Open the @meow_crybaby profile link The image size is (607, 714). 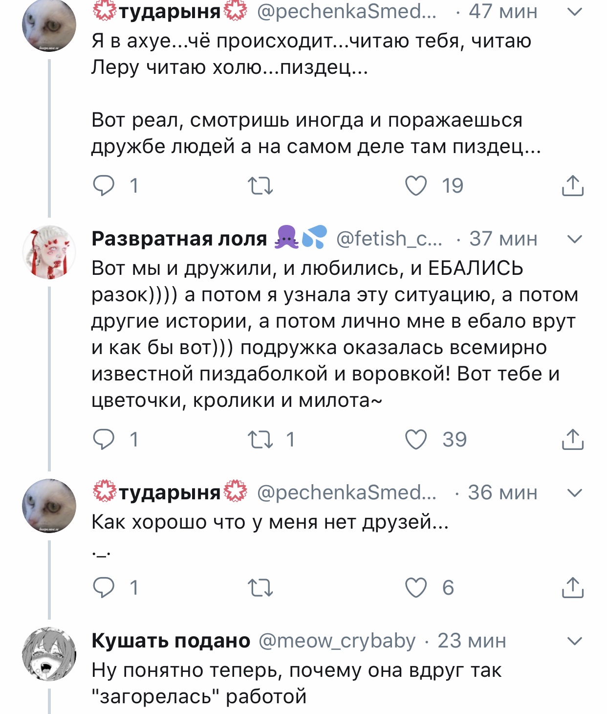336,641
